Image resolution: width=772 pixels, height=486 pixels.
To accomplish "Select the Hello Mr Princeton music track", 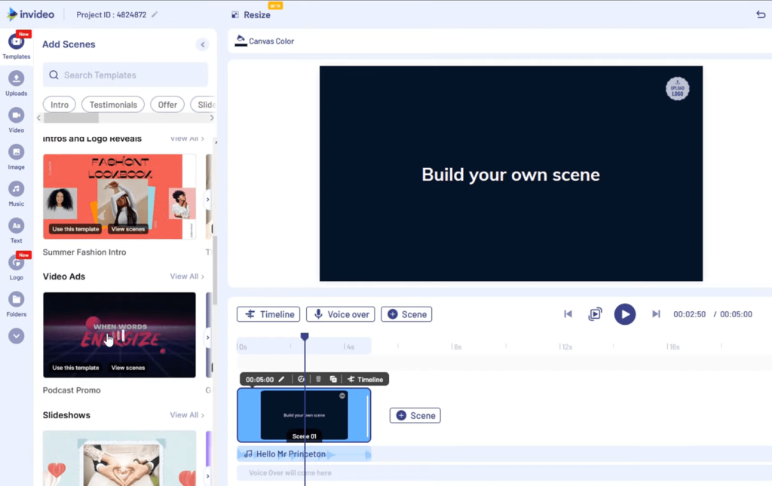I will (304, 454).
